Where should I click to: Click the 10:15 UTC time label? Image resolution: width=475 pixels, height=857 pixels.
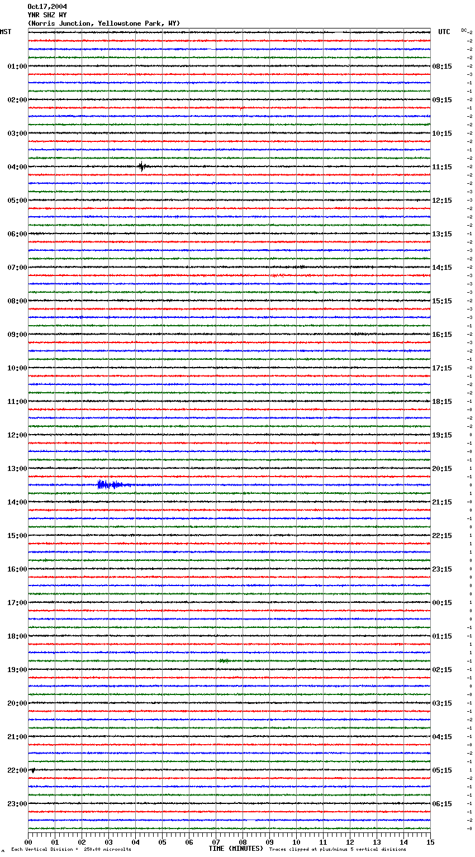coord(442,134)
